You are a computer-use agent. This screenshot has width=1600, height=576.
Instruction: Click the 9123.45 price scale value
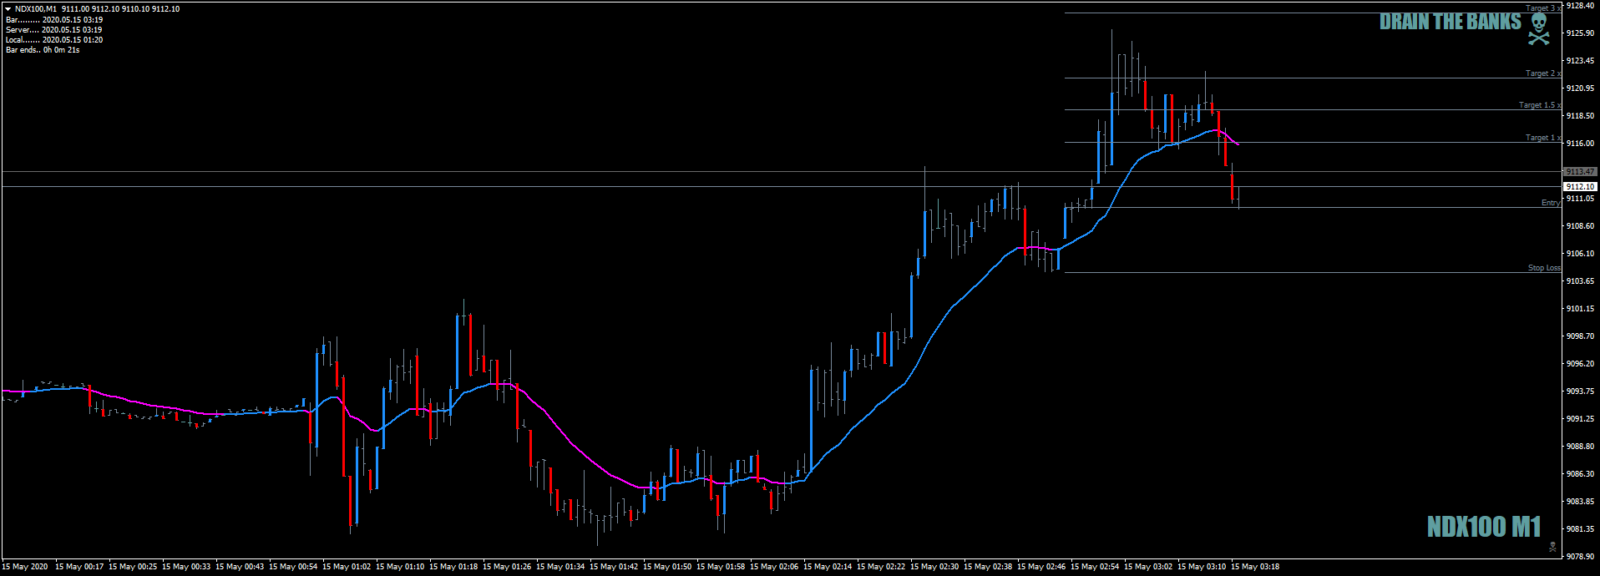pos(1581,60)
